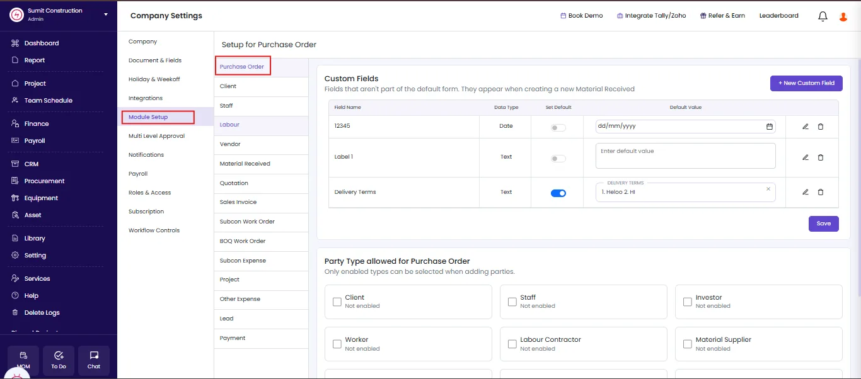Open Document & Fields settings

pos(155,60)
